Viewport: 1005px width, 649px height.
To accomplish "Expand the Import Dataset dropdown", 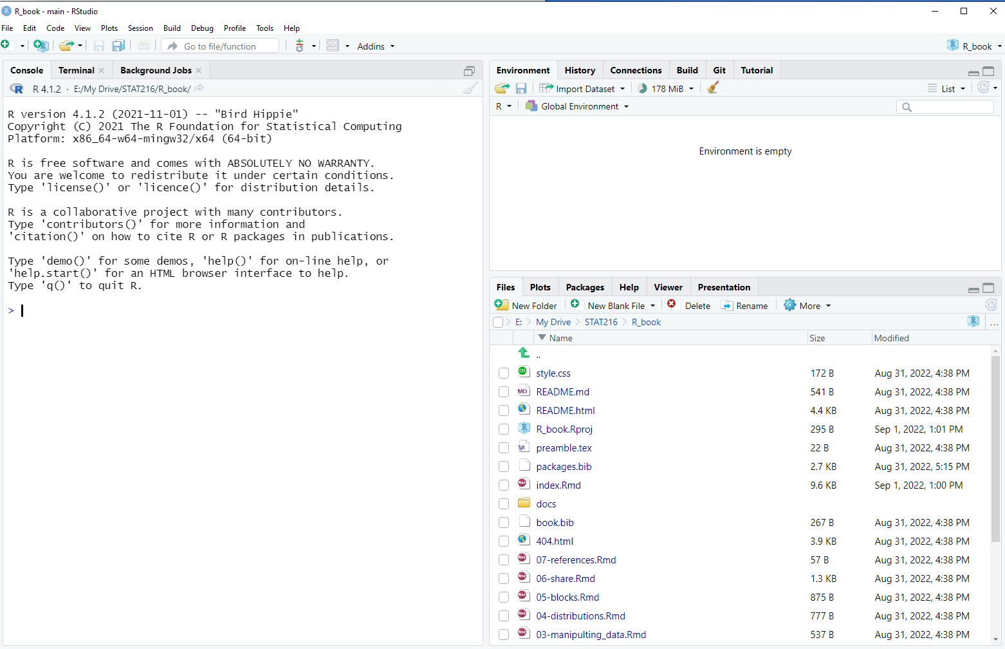I will [x=582, y=89].
